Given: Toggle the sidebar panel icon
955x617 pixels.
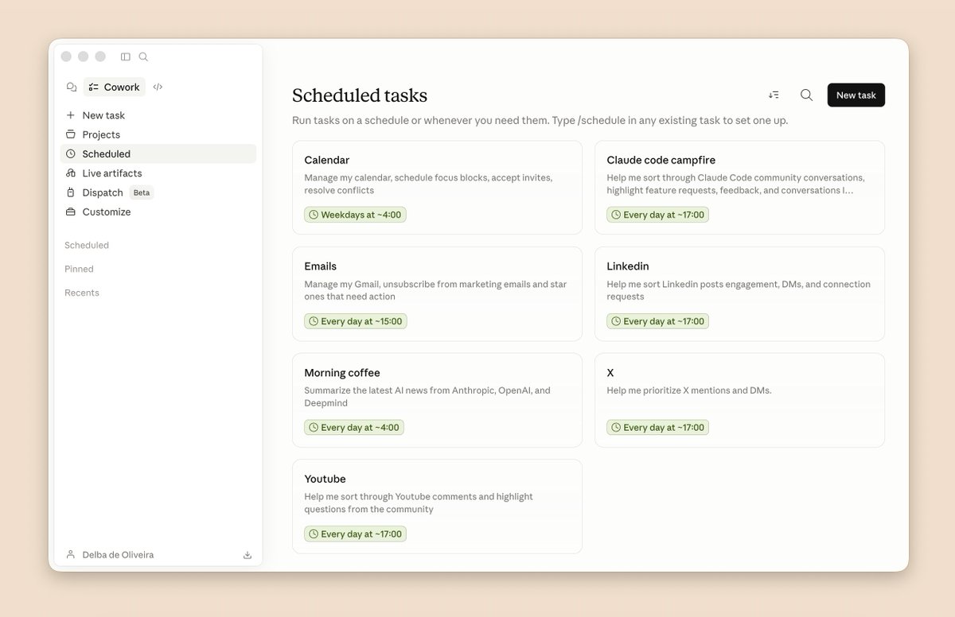Looking at the screenshot, I should (125, 56).
